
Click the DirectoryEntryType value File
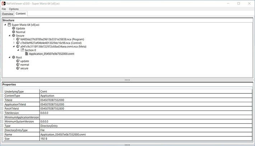coord(42,130)
